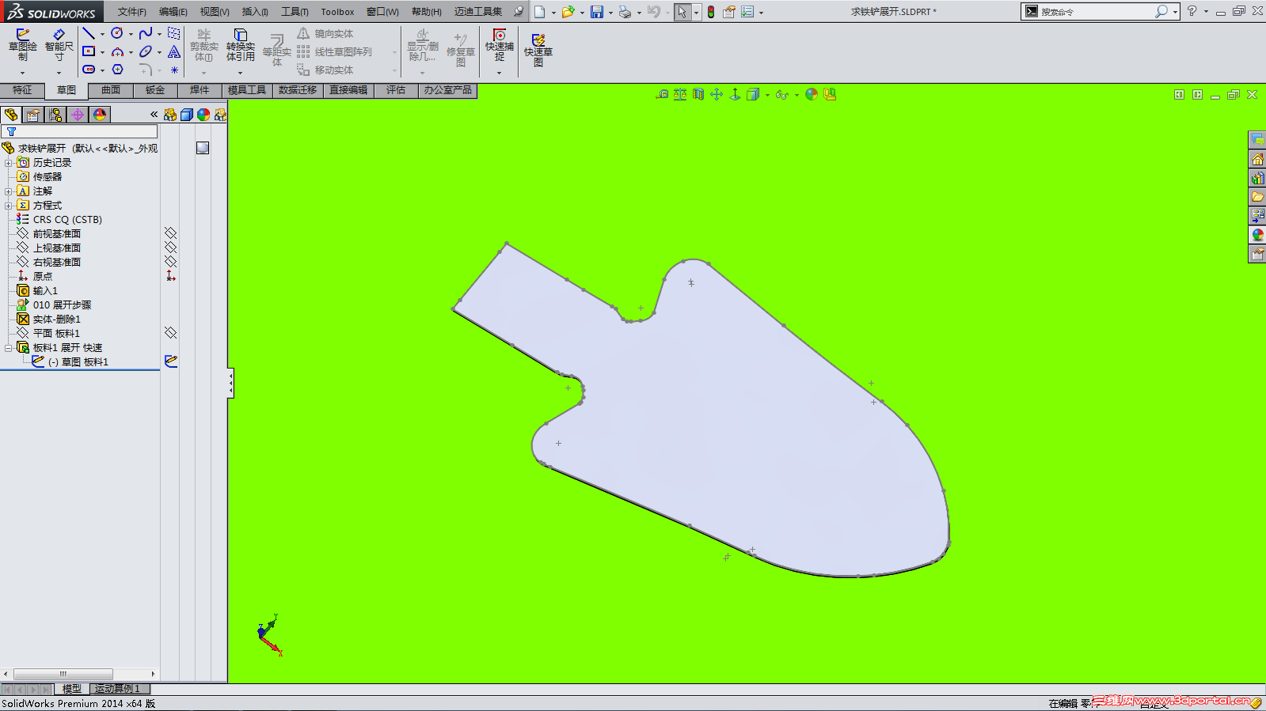The width and height of the screenshot is (1266, 711).
Task: Expand the 方程式 tree node
Action: [8, 206]
